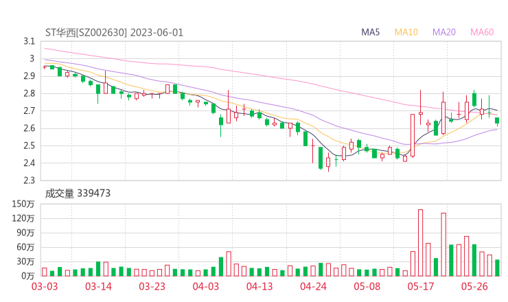Click the 03-23 date axis label
The image size is (508, 302).
point(152,286)
